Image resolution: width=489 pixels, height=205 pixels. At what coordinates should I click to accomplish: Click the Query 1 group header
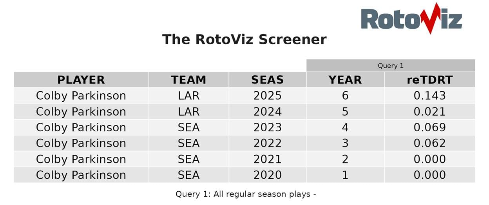point(390,66)
